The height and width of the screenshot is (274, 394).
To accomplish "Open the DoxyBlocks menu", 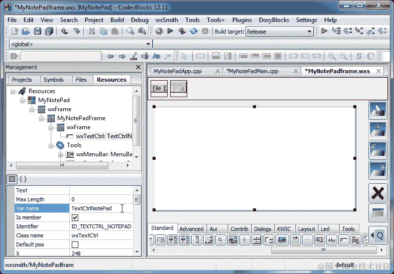I will [274, 20].
